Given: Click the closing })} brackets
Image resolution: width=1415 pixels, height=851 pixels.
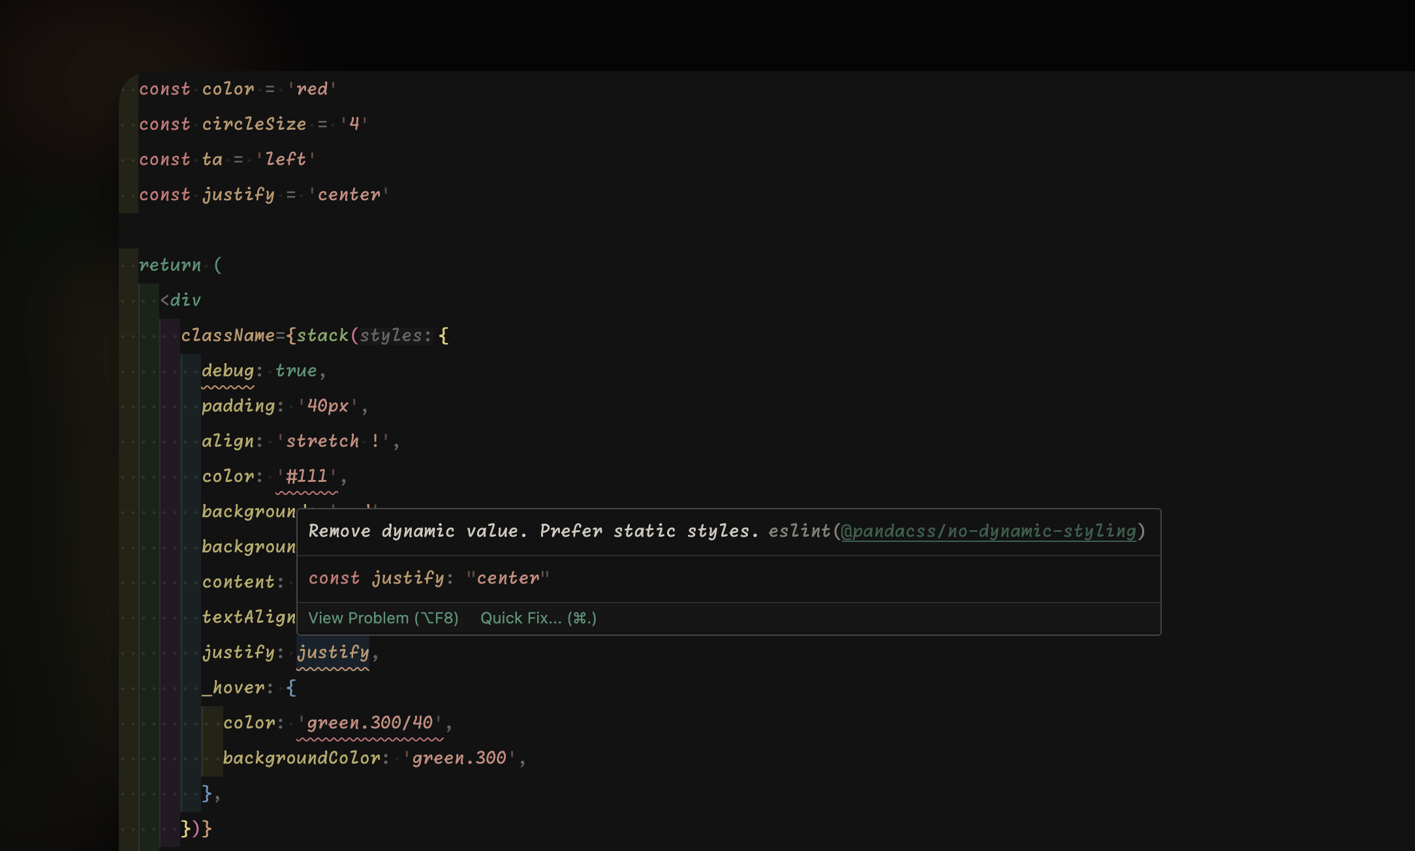Looking at the screenshot, I should pyautogui.click(x=196, y=828).
